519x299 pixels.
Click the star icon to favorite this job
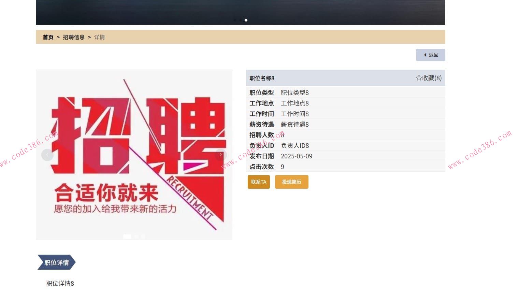(419, 78)
